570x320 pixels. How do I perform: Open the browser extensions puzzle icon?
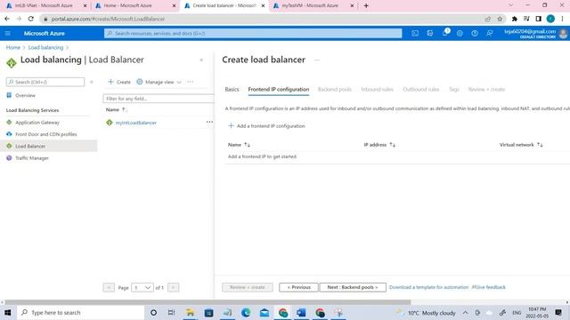tap(515, 19)
